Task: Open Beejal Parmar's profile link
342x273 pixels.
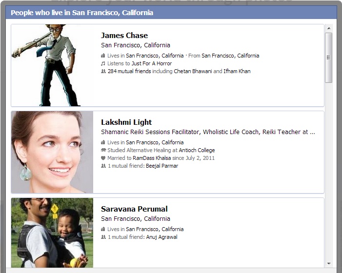Action: click(162, 166)
